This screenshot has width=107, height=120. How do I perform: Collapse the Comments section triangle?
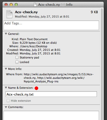coord(6,107)
